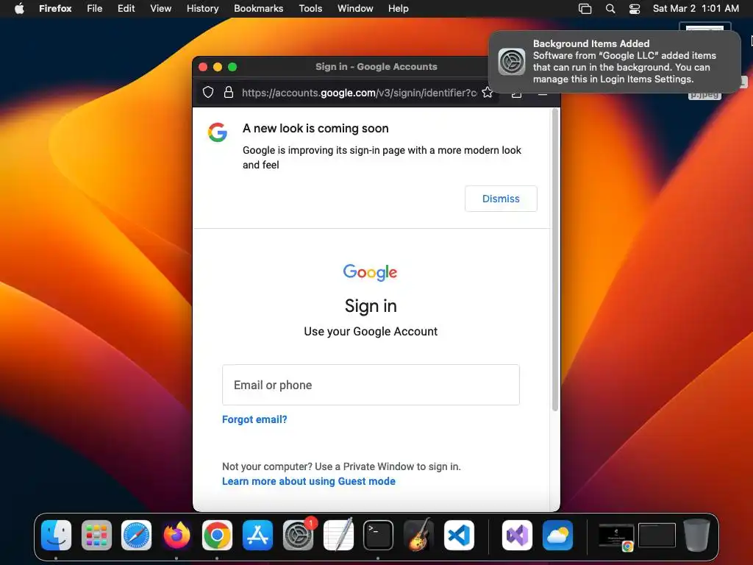This screenshot has width=753, height=565.
Task: Restore the dark minimized window in Dock
Action: [657, 535]
